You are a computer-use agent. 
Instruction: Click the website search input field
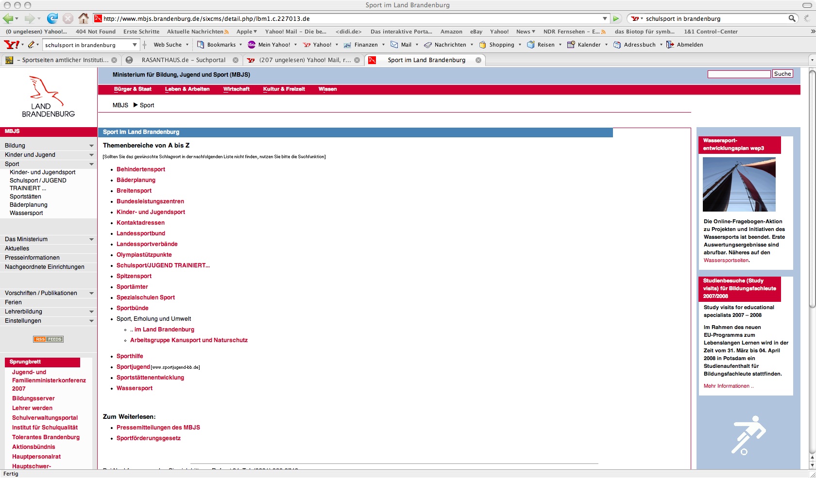click(739, 74)
